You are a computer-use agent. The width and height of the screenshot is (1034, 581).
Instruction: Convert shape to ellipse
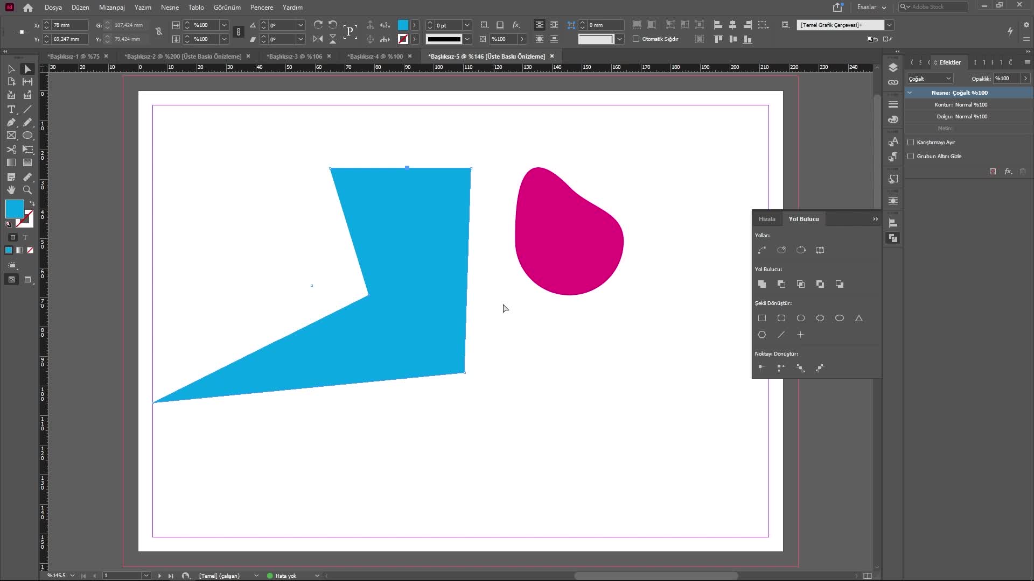840,318
